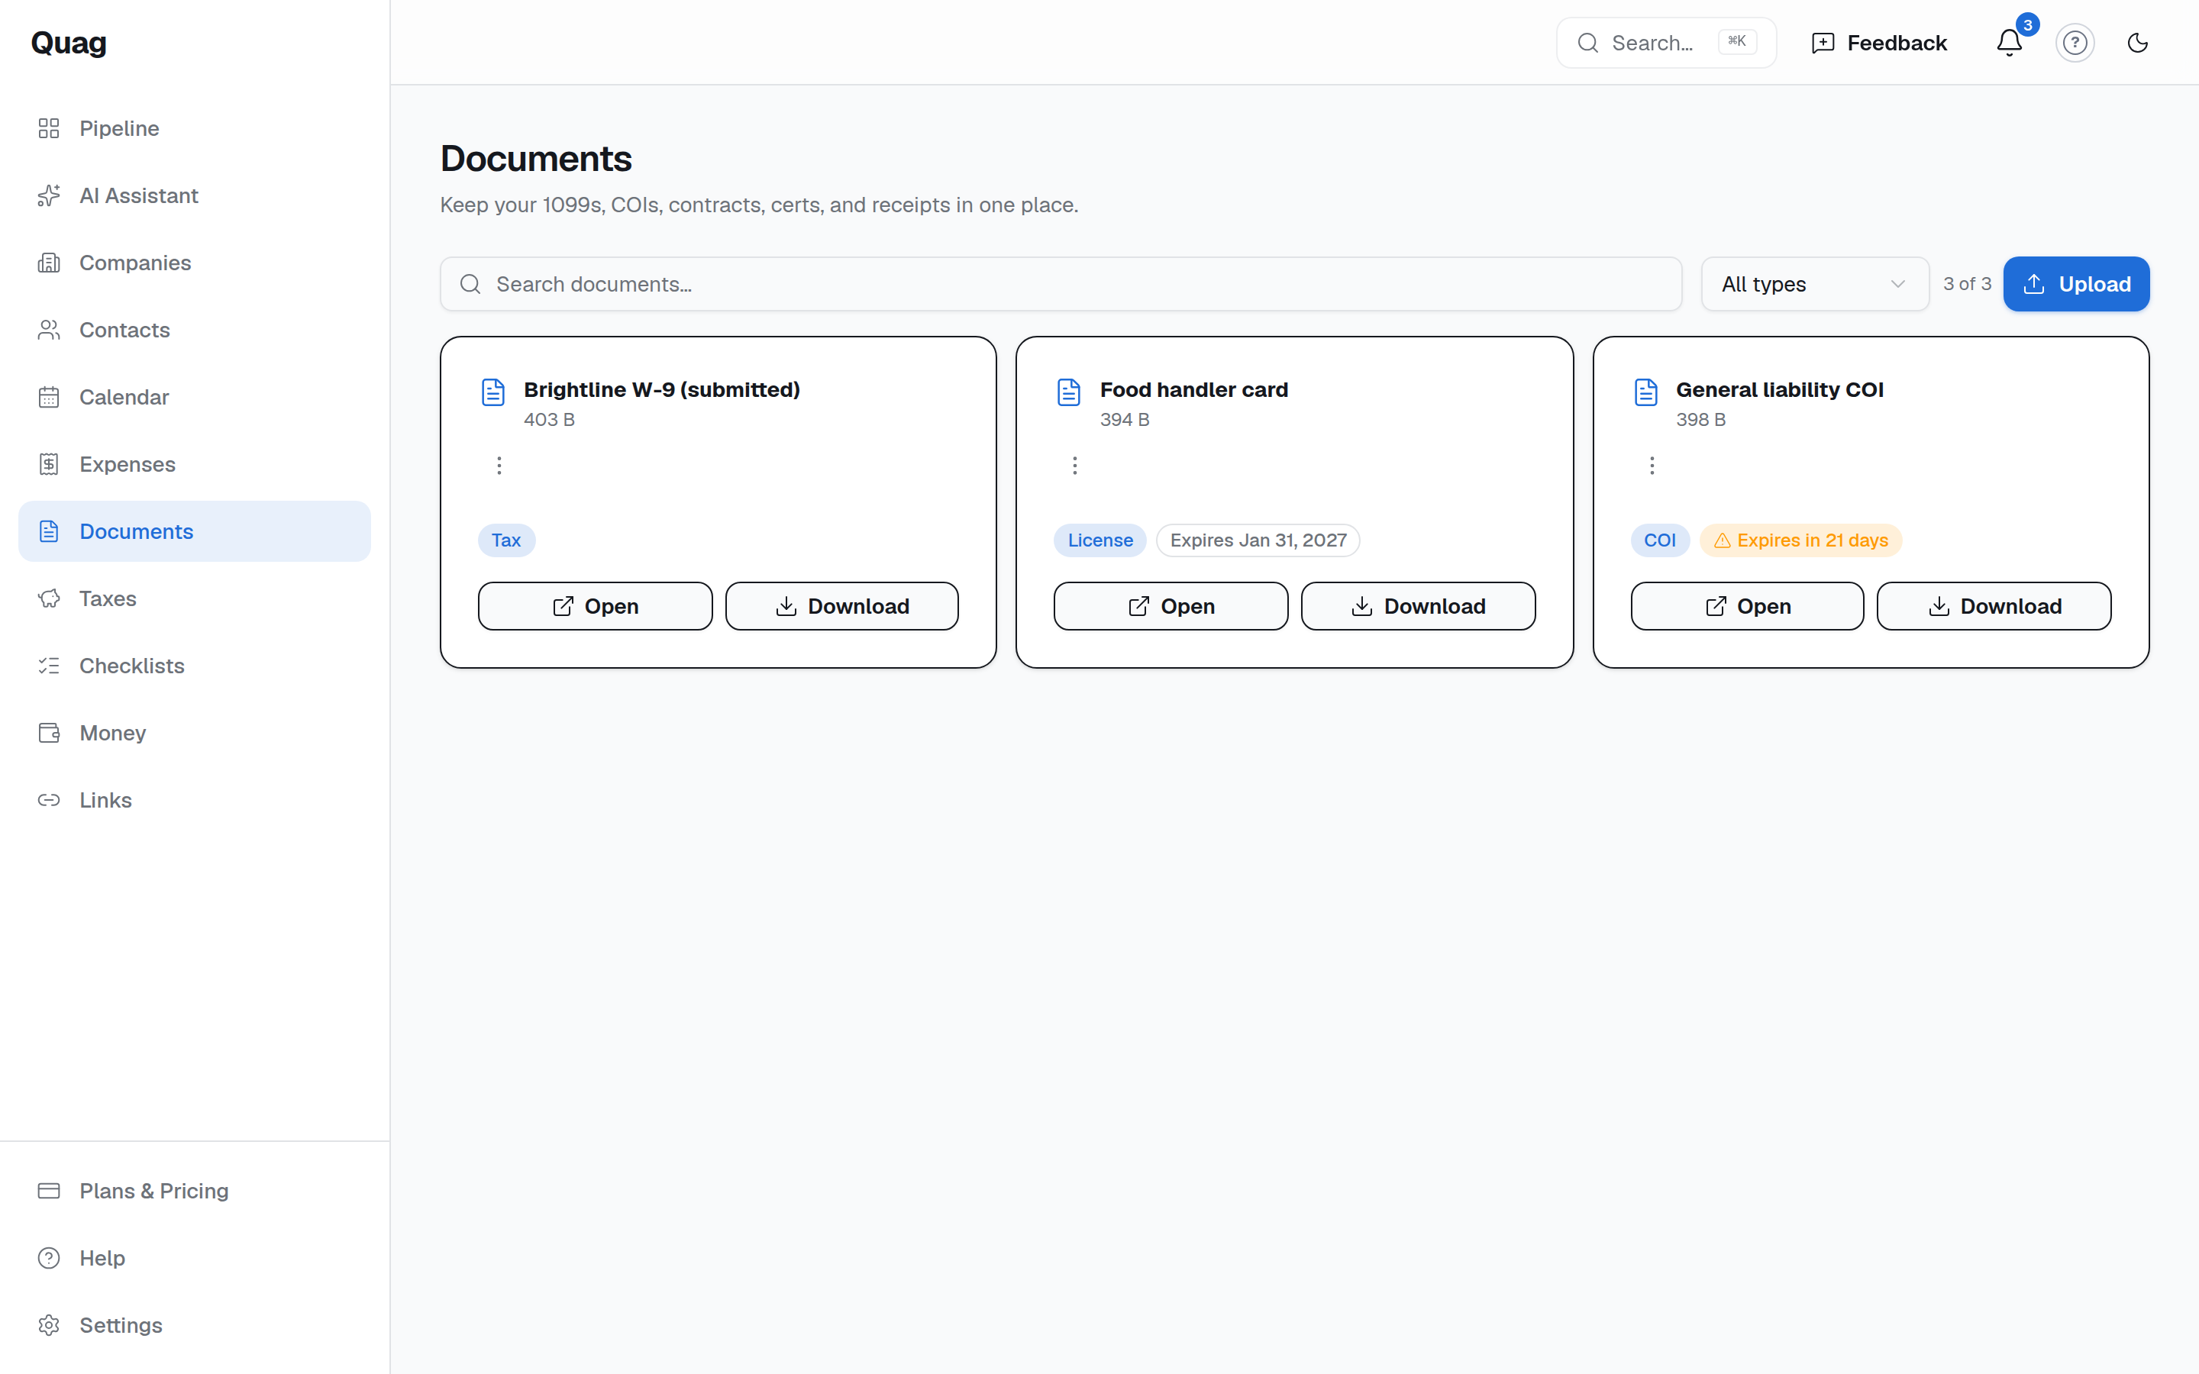Click the Quag logo

point(69,43)
